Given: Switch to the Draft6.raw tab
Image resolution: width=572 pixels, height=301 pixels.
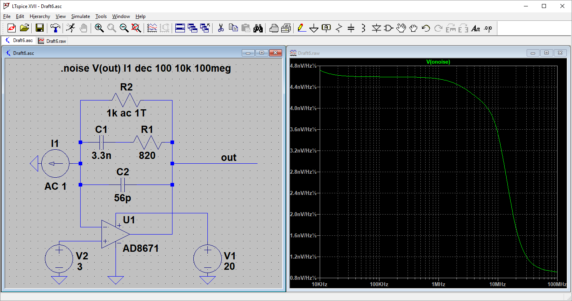Looking at the screenshot, I should click(x=52, y=40).
